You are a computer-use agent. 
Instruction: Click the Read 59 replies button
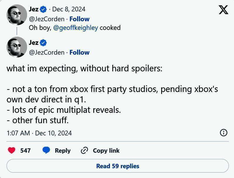117,166
